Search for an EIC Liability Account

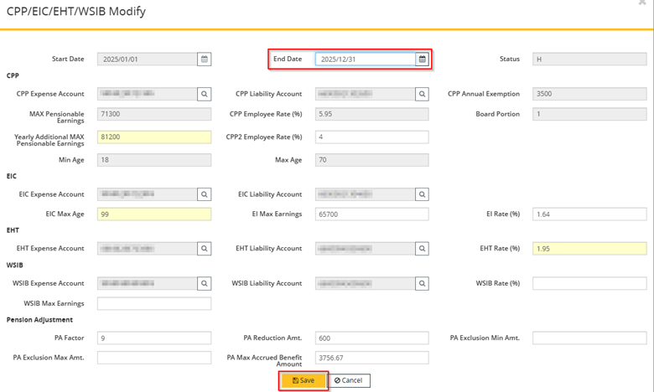[x=422, y=194]
